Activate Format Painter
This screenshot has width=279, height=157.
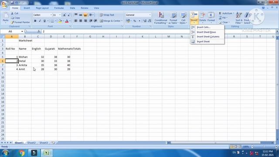20,22
